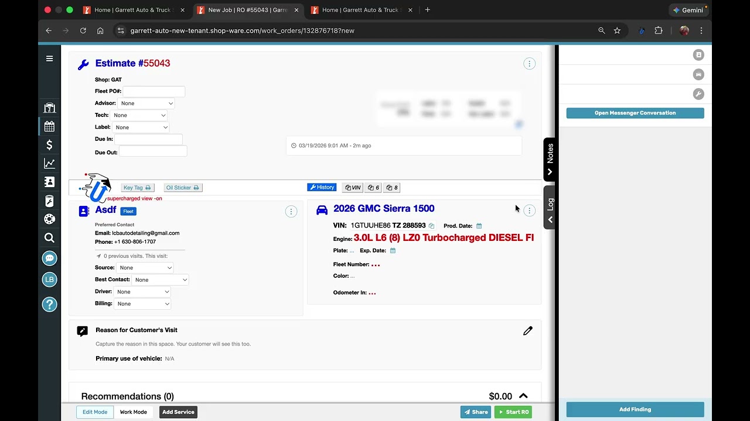The width and height of the screenshot is (750, 421).
Task: Select the vehicle icon in the right panel
Action: click(698, 74)
